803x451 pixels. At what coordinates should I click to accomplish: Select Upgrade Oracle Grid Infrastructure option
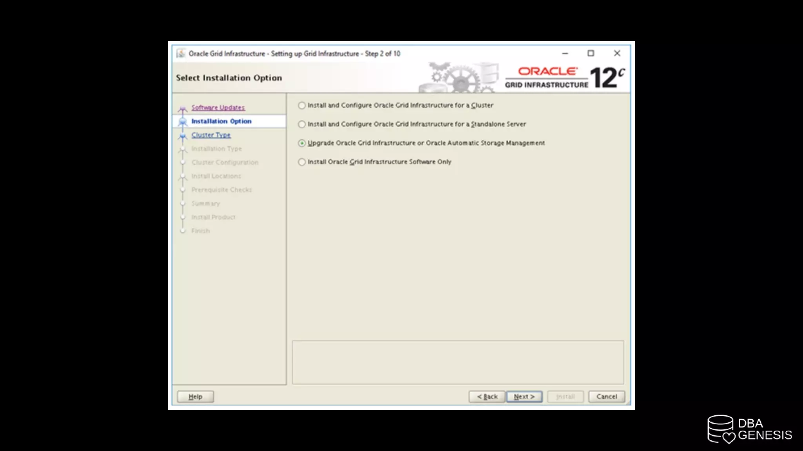click(x=302, y=143)
